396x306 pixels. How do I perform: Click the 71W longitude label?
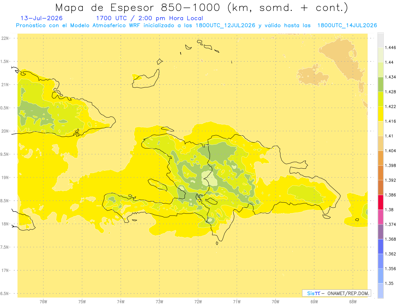pyautogui.click(x=237, y=302)
